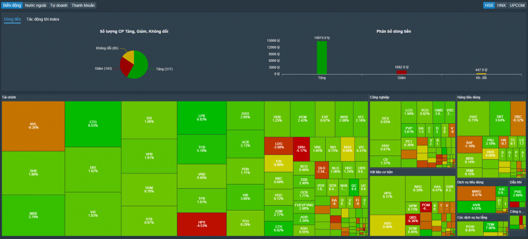Viewport: 528px width, 239px height.
Task: Select the red HPX tile
Action: pyautogui.click(x=202, y=224)
